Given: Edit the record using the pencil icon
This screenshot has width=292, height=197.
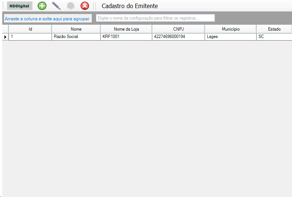Looking at the screenshot, I should coord(56,6).
